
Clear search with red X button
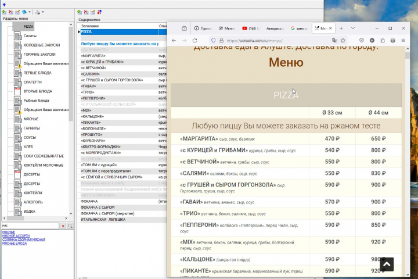point(63,226)
